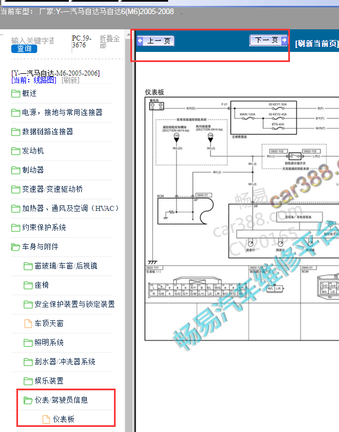This screenshot has width=339, height=432.
Task: Click 折叠全部 to collapse all
Action: (109, 42)
